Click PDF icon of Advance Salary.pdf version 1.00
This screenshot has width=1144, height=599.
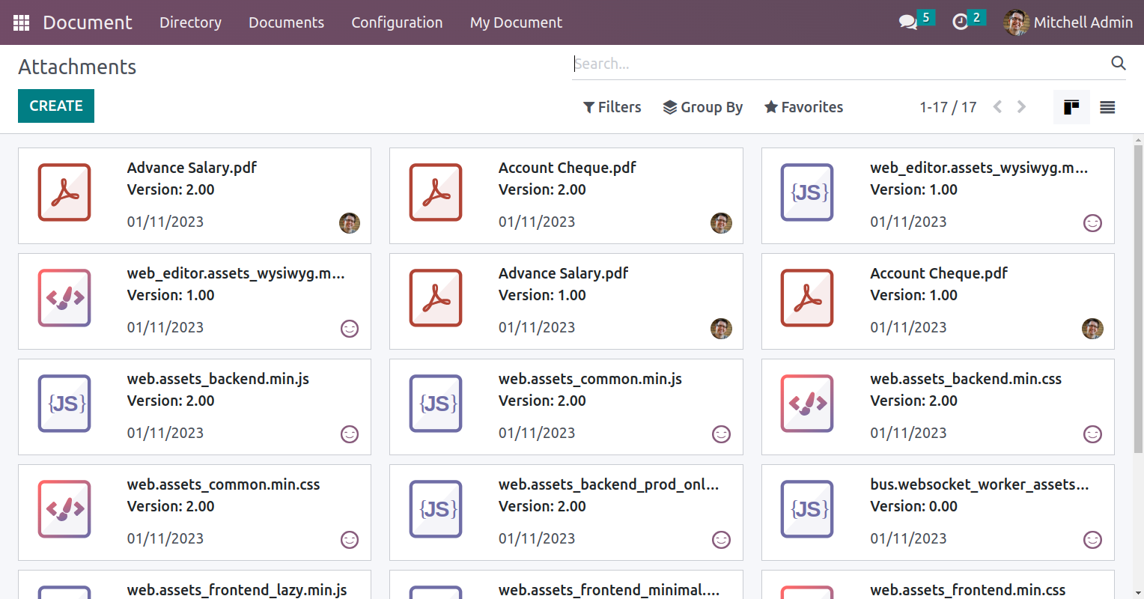click(x=436, y=298)
